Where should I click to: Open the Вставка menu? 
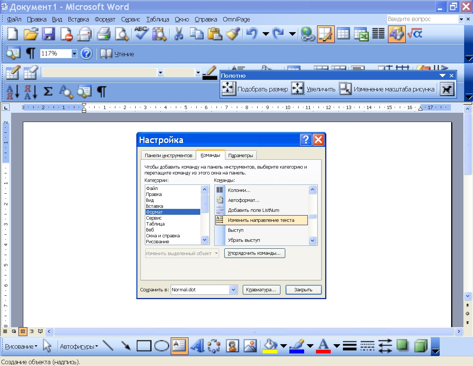click(x=78, y=19)
